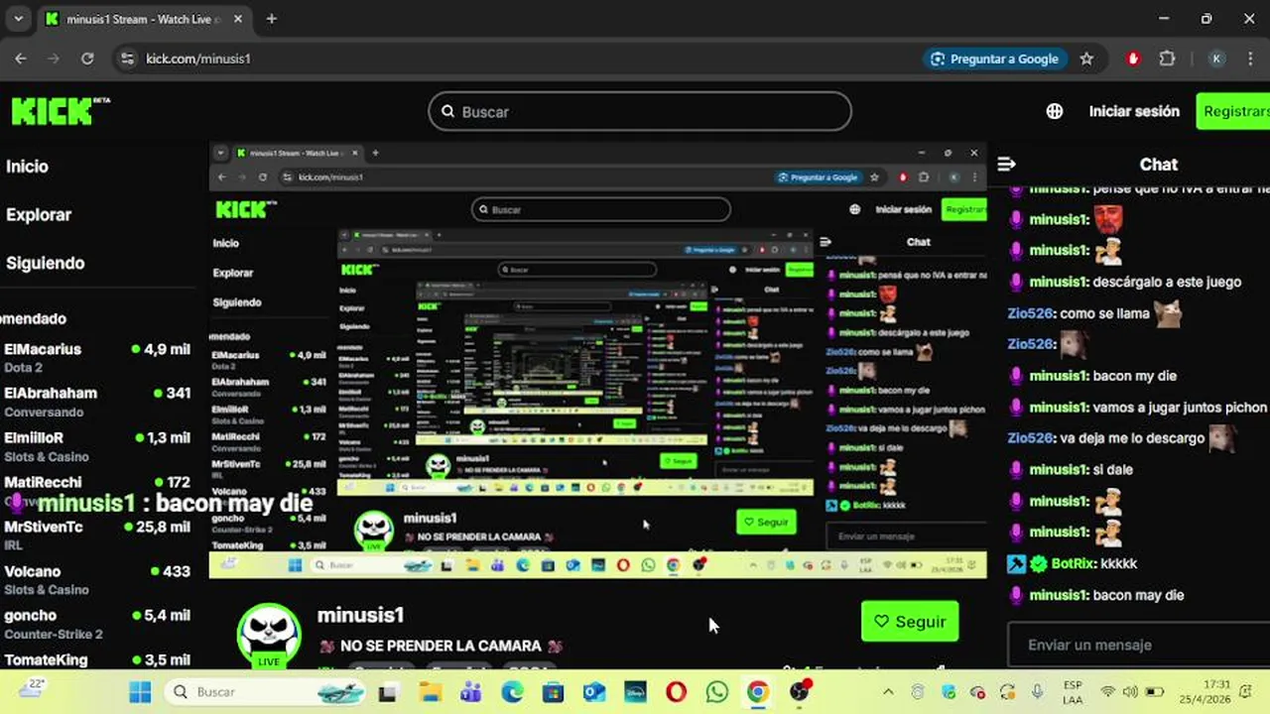Open TomateKing channel in main sidebar
The image size is (1270, 714).
[97, 659]
